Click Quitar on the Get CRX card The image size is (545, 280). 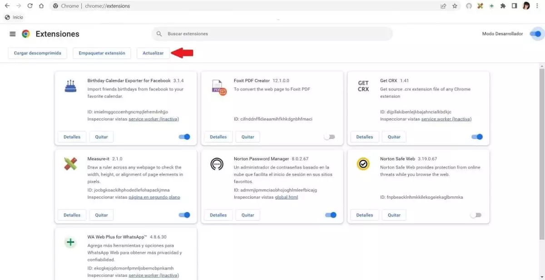click(x=394, y=137)
